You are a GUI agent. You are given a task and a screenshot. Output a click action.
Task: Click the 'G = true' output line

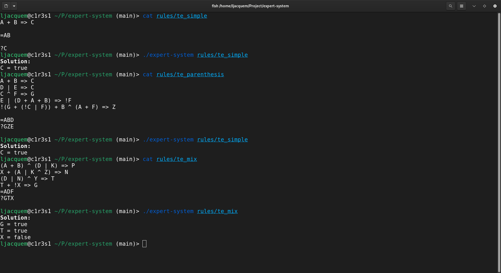14,224
